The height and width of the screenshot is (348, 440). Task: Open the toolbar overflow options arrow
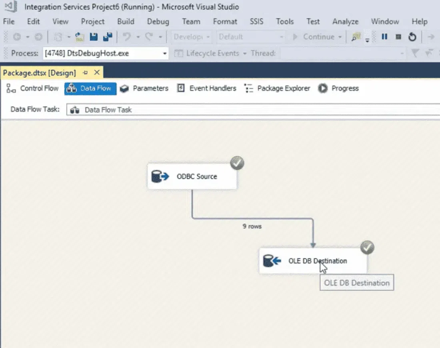[x=367, y=40]
